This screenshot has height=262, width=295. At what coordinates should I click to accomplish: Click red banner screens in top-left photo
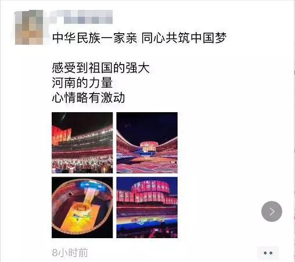pos(61,136)
